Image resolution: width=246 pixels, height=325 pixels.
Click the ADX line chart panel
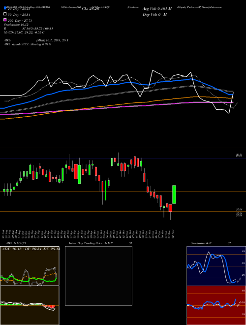pyautogui.click(x=30, y=266)
